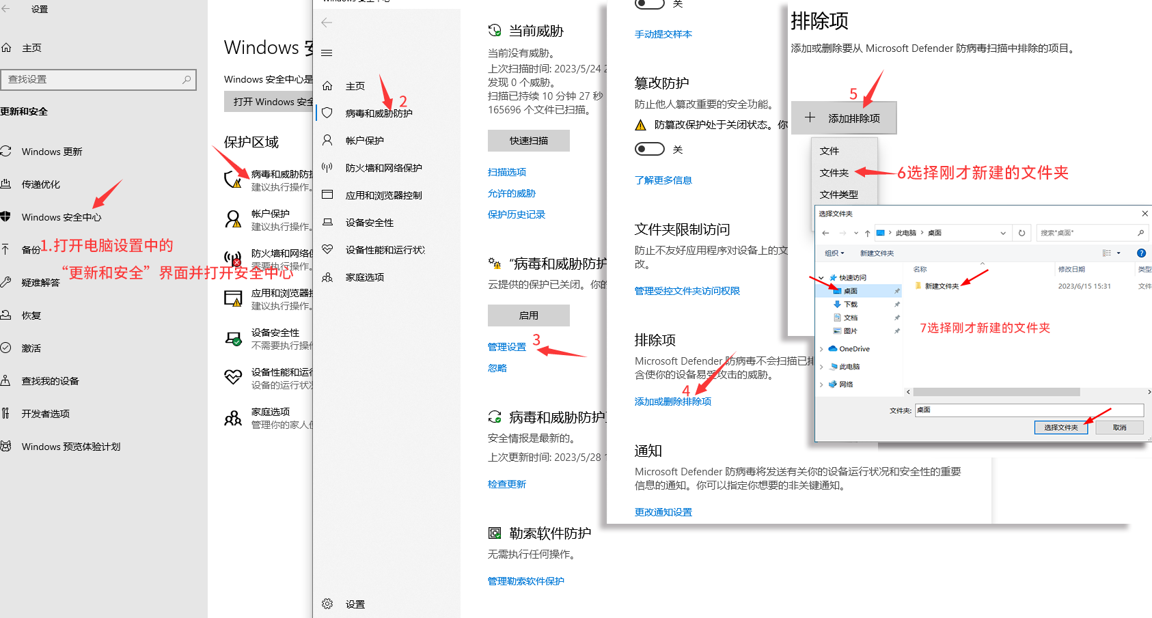Click refresh button in folder dialog
Screen dimensions: 1152x618
coord(1021,233)
